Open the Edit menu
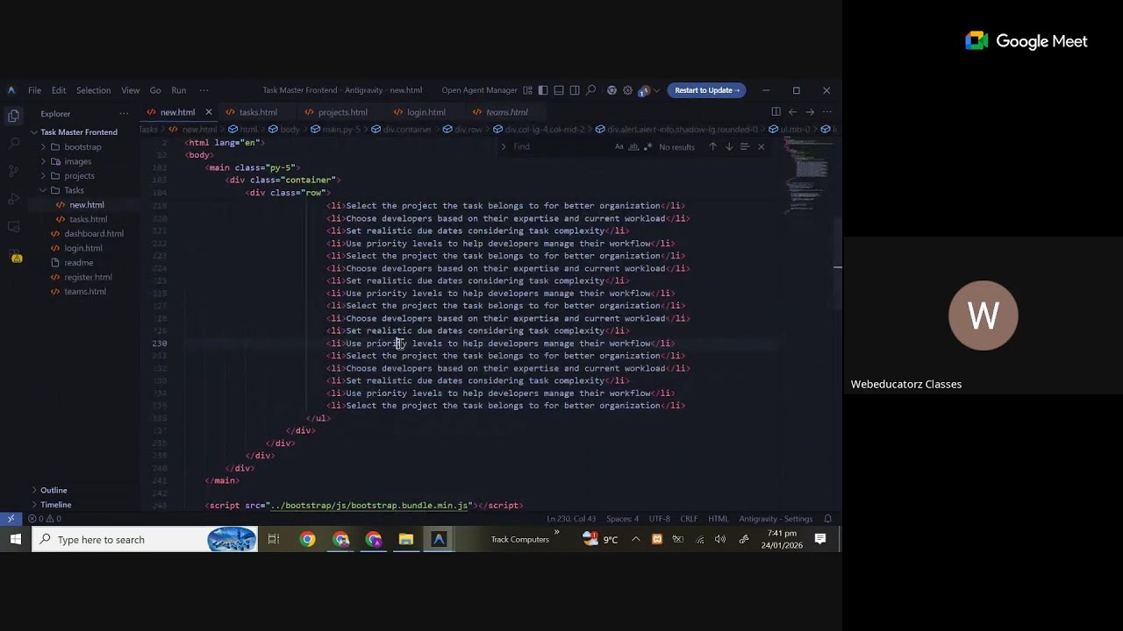 pos(59,90)
